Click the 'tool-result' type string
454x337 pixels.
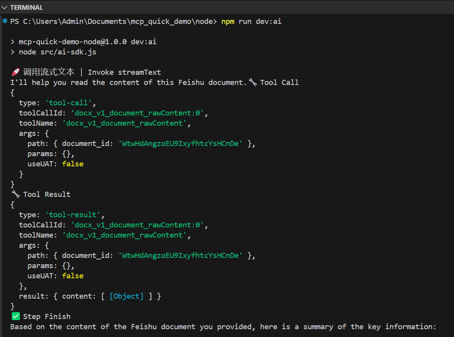point(73,214)
